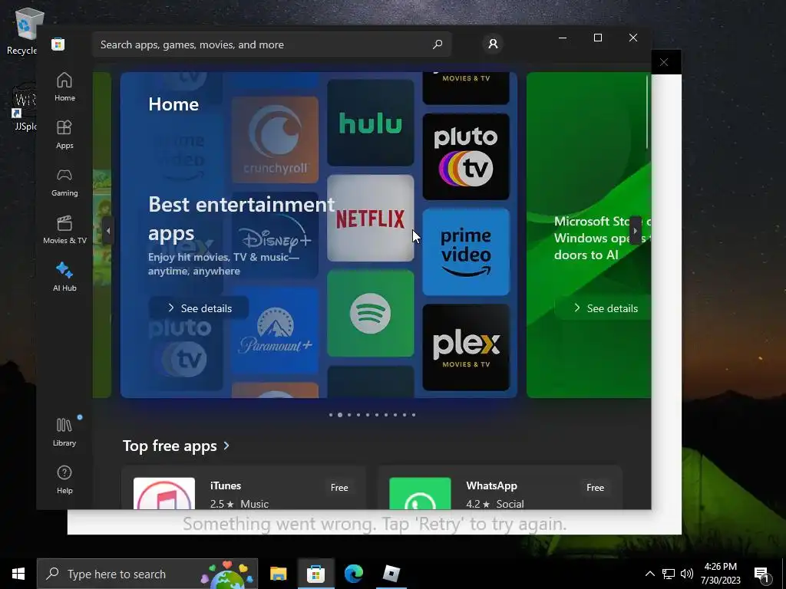Click the iTunes app icon

[164, 494]
